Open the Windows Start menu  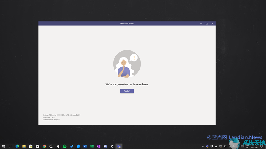(4, 146)
